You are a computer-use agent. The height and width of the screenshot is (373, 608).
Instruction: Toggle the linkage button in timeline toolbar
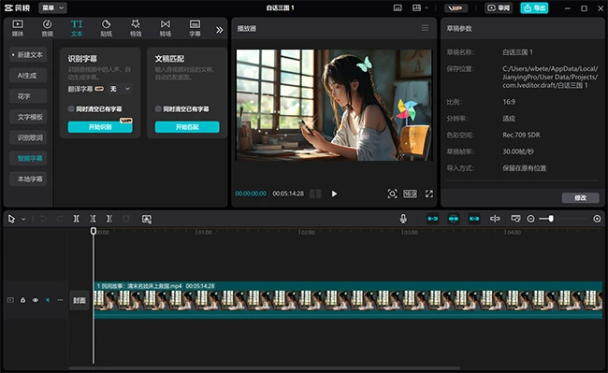pos(474,219)
